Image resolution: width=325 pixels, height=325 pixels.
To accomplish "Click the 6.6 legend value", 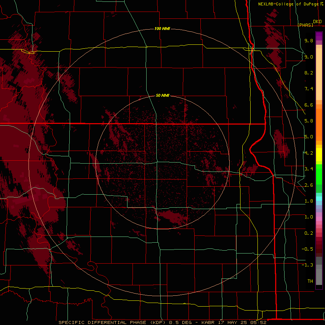I will point(309,105).
